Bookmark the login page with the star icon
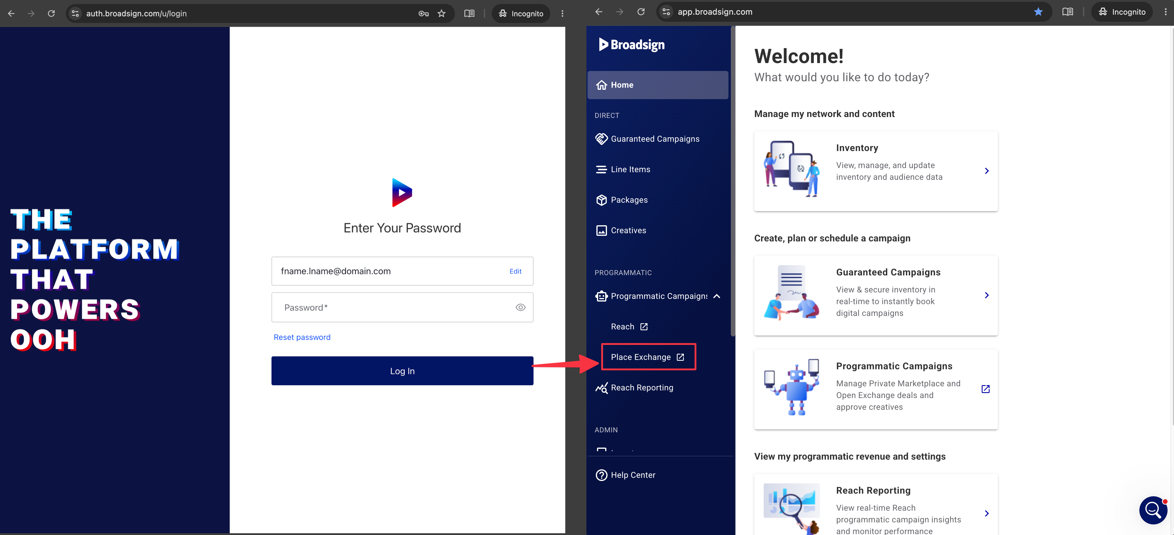The height and width of the screenshot is (535, 1174). pos(442,14)
